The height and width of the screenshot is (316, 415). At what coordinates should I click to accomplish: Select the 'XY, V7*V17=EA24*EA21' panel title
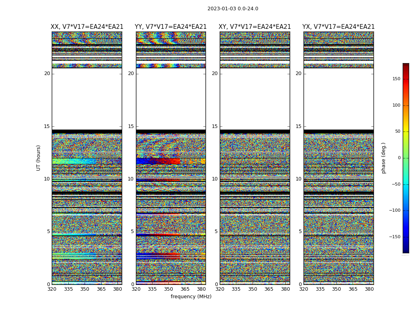(255, 27)
